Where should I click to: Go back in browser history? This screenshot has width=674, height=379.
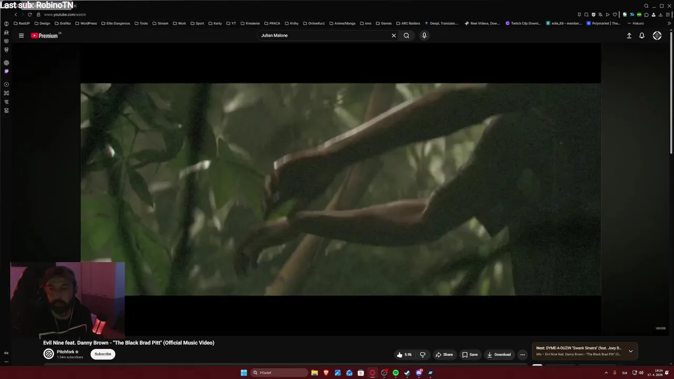pos(16,15)
